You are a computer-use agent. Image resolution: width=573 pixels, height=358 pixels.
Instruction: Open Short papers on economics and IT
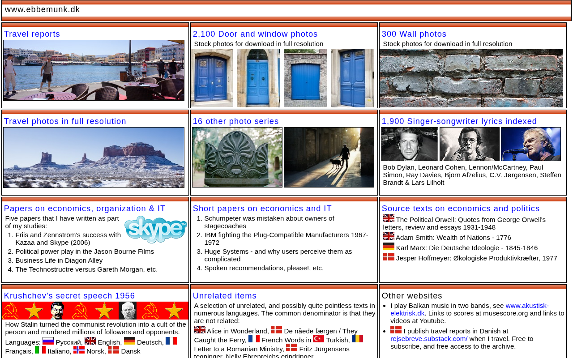[x=262, y=209]
